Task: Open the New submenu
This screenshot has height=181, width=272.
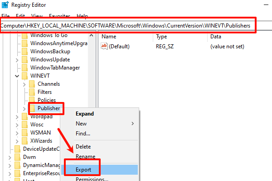Action: point(100,124)
